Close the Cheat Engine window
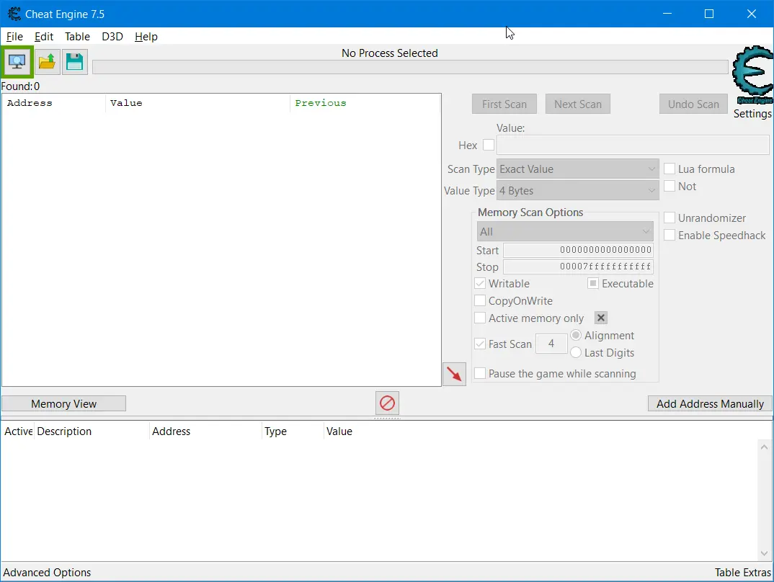Viewport: 774px width, 582px height. (751, 14)
